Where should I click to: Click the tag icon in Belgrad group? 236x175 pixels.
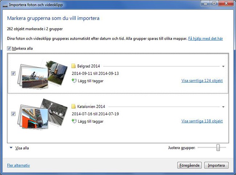(x=74, y=81)
